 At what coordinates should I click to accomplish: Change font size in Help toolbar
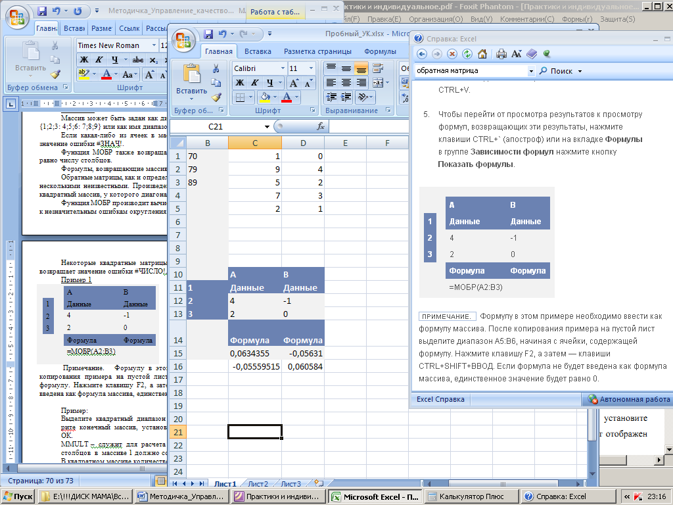coord(517,54)
